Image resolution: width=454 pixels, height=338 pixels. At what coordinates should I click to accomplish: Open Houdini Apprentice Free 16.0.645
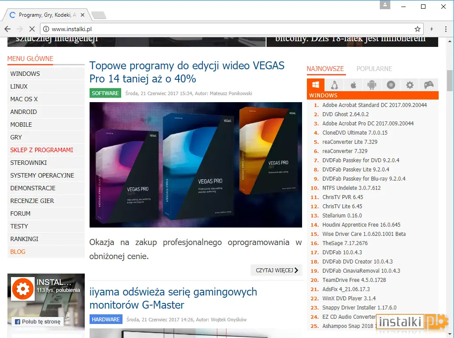[361, 224]
